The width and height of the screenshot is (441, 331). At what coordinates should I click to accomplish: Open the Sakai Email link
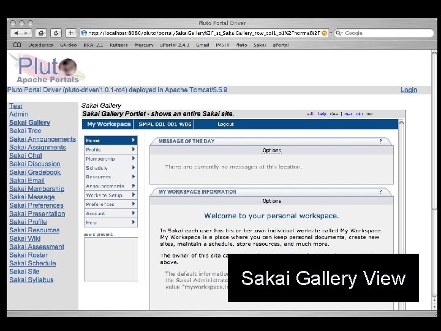pyautogui.click(x=27, y=180)
